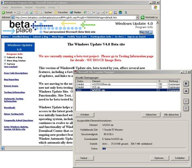The image size is (192, 168).
Task: Click Wechseln zu go button
Action: tap(149, 17)
